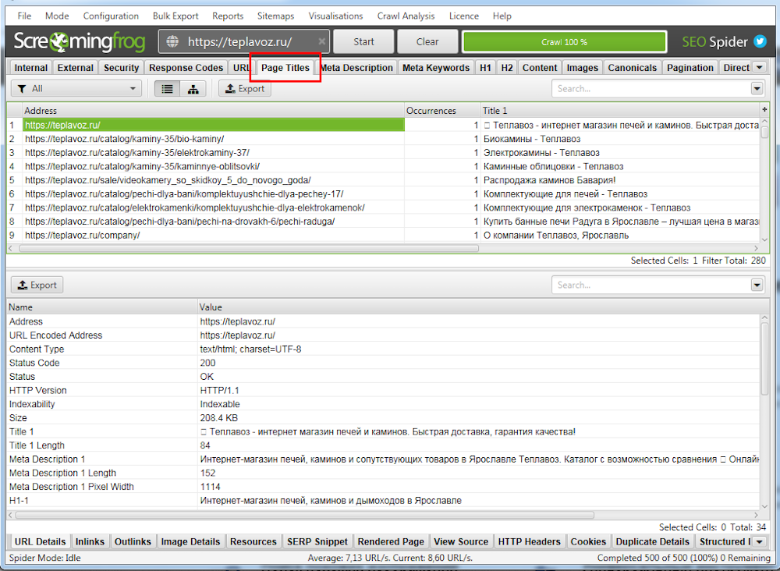Click the Twitter bird icon
This screenshot has height=571, width=780.
tap(760, 42)
